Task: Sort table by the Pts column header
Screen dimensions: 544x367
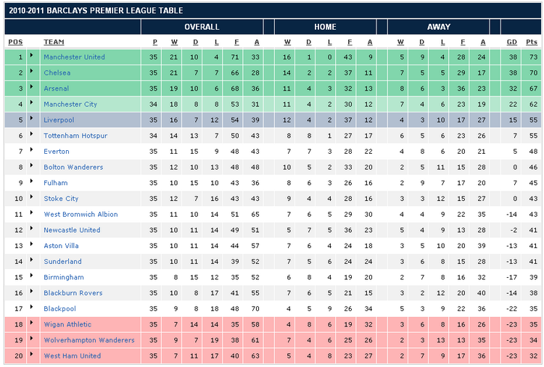Action: (532, 42)
